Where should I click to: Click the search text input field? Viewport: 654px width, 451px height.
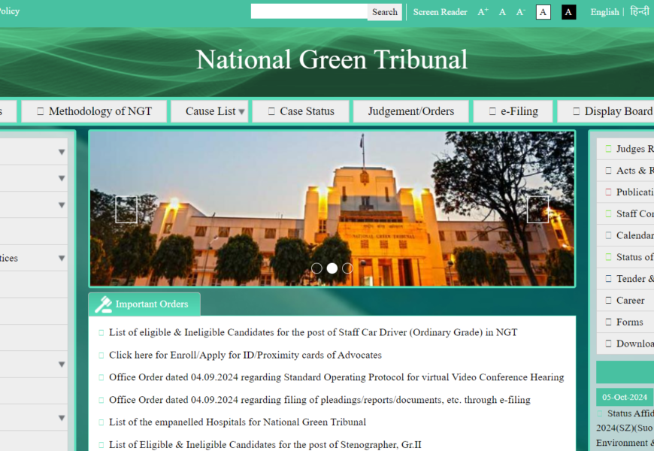309,11
